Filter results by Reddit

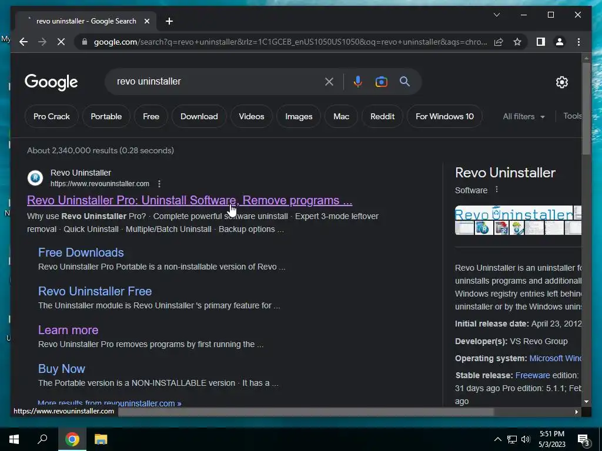coord(382,116)
